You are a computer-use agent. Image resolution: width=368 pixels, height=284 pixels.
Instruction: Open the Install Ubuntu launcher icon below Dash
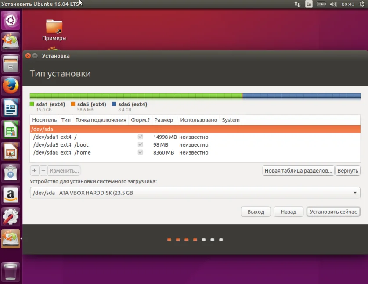(11, 42)
